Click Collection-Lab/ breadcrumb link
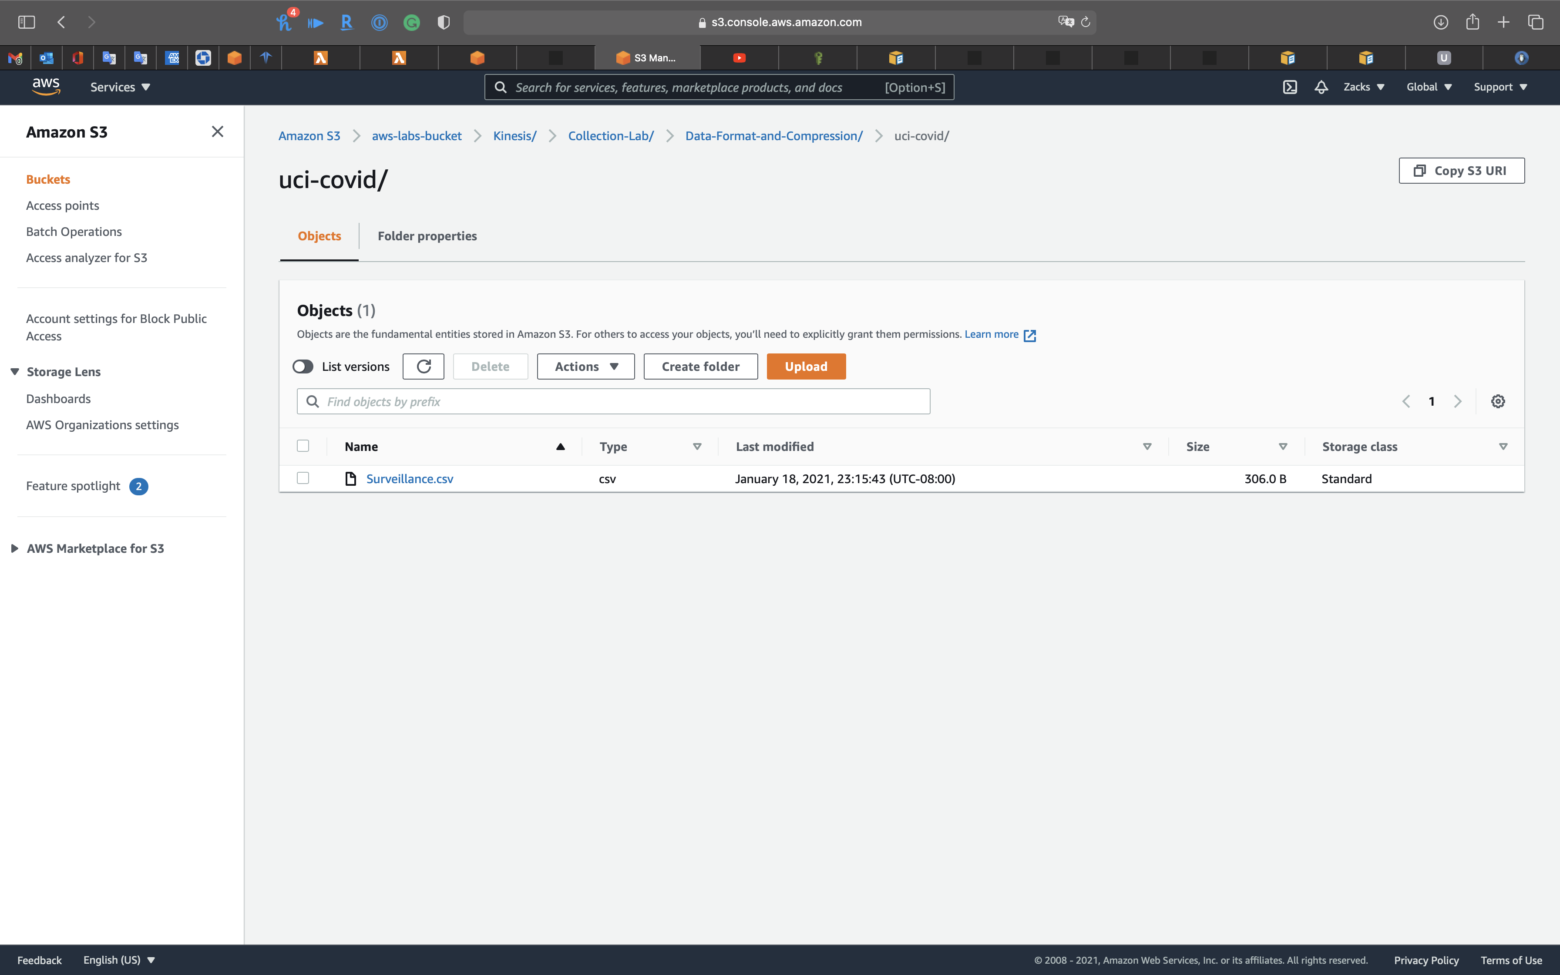Image resolution: width=1560 pixels, height=975 pixels. click(610, 136)
